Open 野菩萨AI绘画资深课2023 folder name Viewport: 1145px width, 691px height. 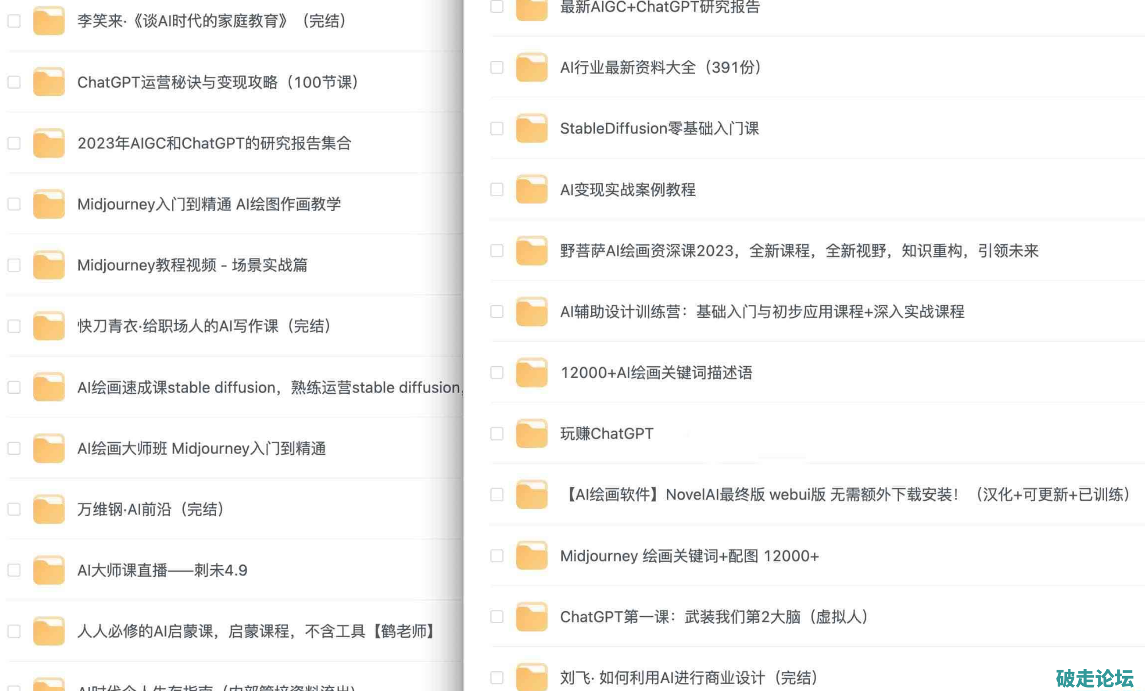pyautogui.click(x=799, y=251)
